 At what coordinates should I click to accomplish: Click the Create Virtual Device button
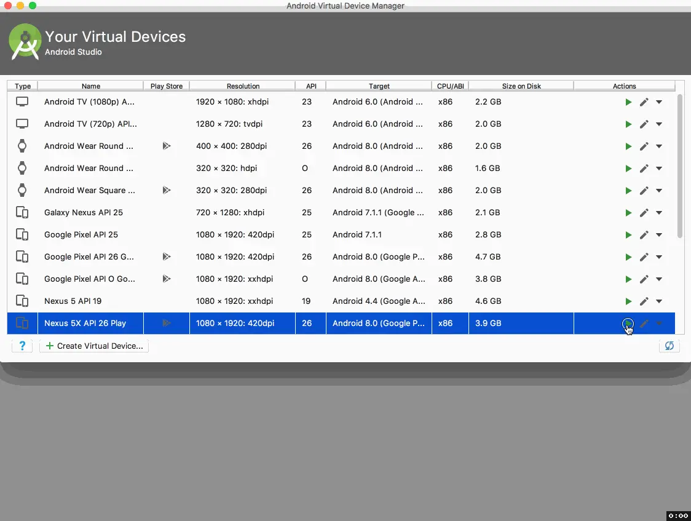coord(94,346)
